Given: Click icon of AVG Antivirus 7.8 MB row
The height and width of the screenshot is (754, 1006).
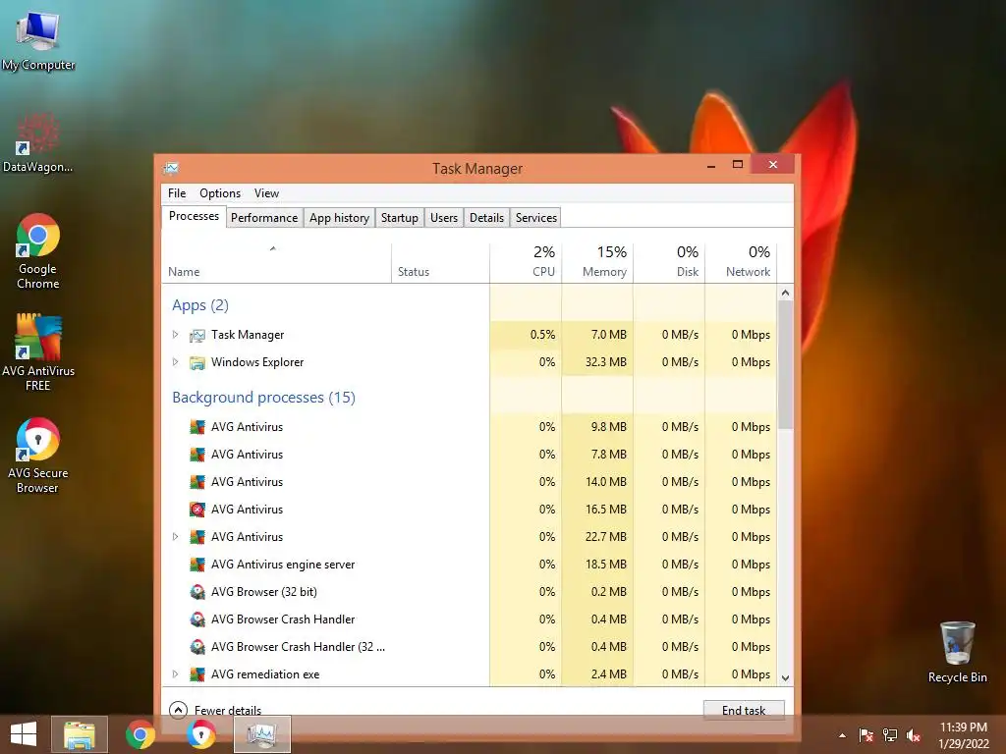Looking at the screenshot, I should click(x=196, y=455).
